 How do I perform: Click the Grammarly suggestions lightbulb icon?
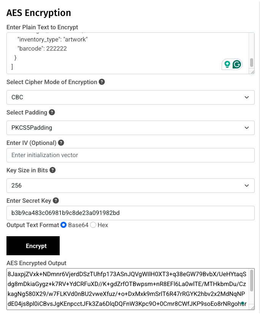click(227, 64)
